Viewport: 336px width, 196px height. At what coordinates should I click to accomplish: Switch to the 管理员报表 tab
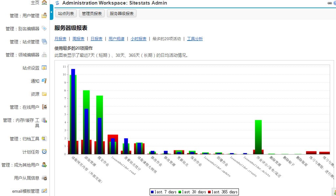pos(92,13)
